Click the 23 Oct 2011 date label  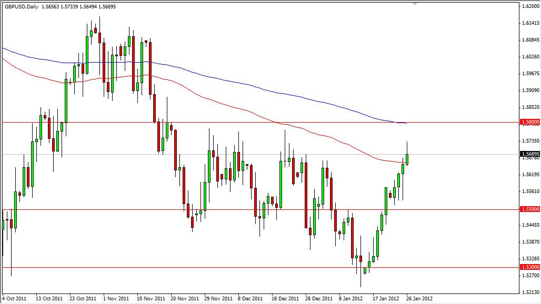[x=83, y=299]
